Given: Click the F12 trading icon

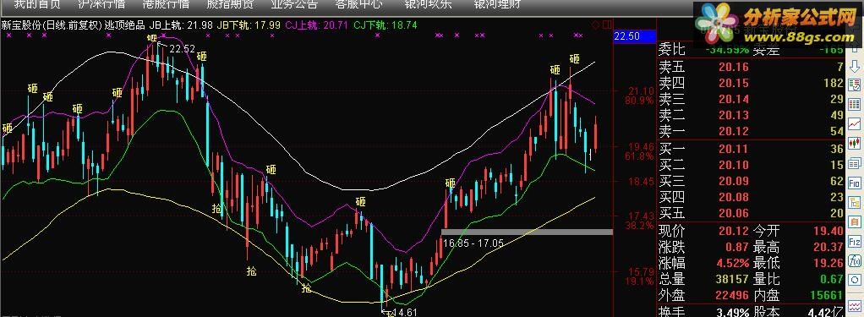Looking at the screenshot, I should point(855,241).
